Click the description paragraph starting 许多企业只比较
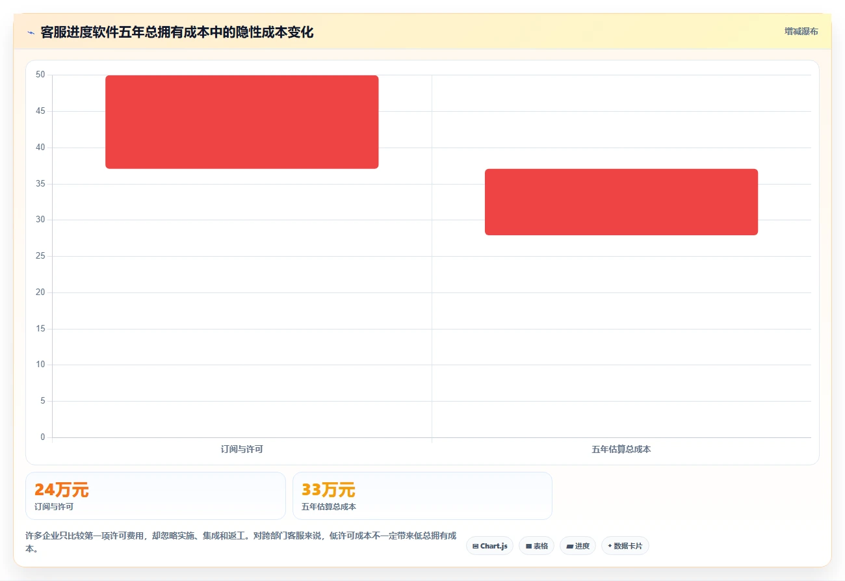 pos(240,543)
